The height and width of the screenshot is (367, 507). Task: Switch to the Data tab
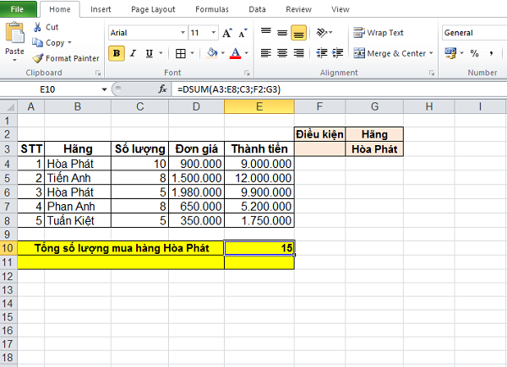coord(257,9)
